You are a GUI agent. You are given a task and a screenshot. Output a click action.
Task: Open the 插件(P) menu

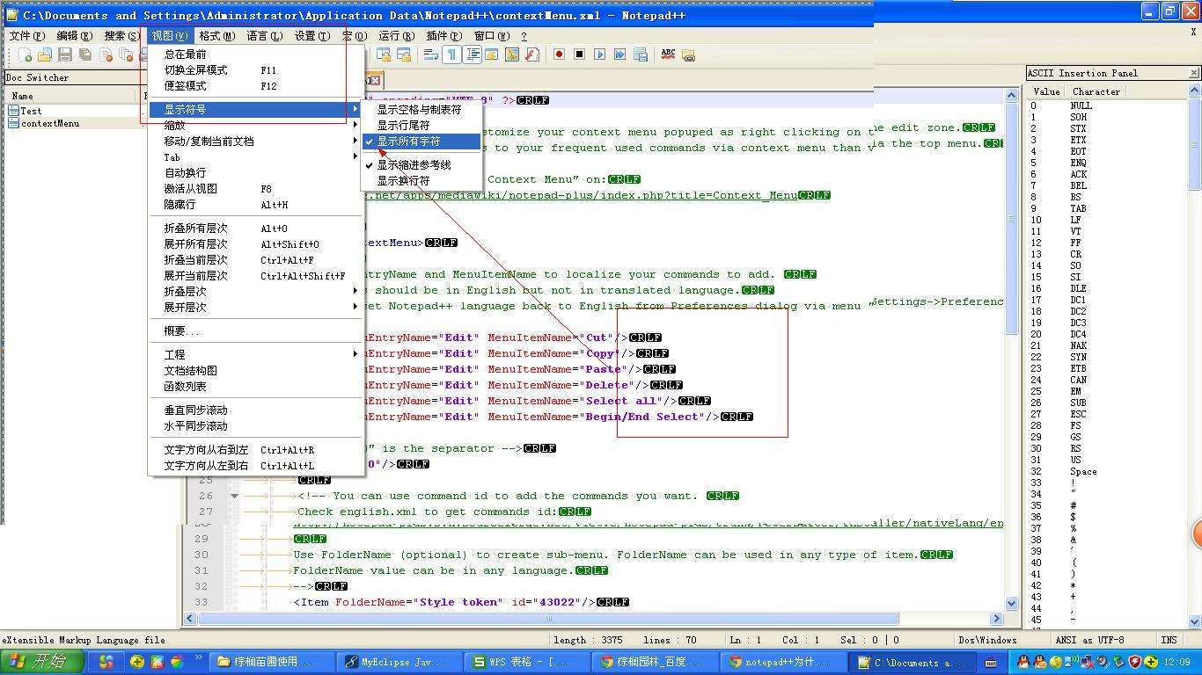tap(443, 36)
